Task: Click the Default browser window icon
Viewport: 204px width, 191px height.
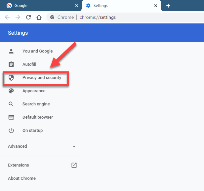Action: pos(11,117)
